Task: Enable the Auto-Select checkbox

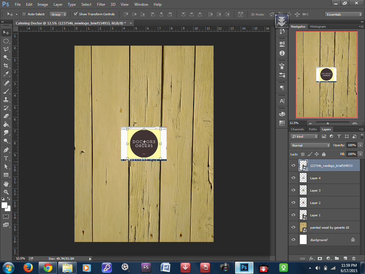Action: click(24, 14)
